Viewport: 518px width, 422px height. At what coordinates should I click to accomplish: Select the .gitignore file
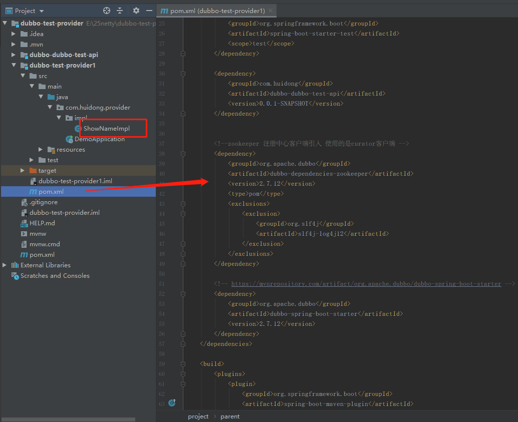click(43, 202)
